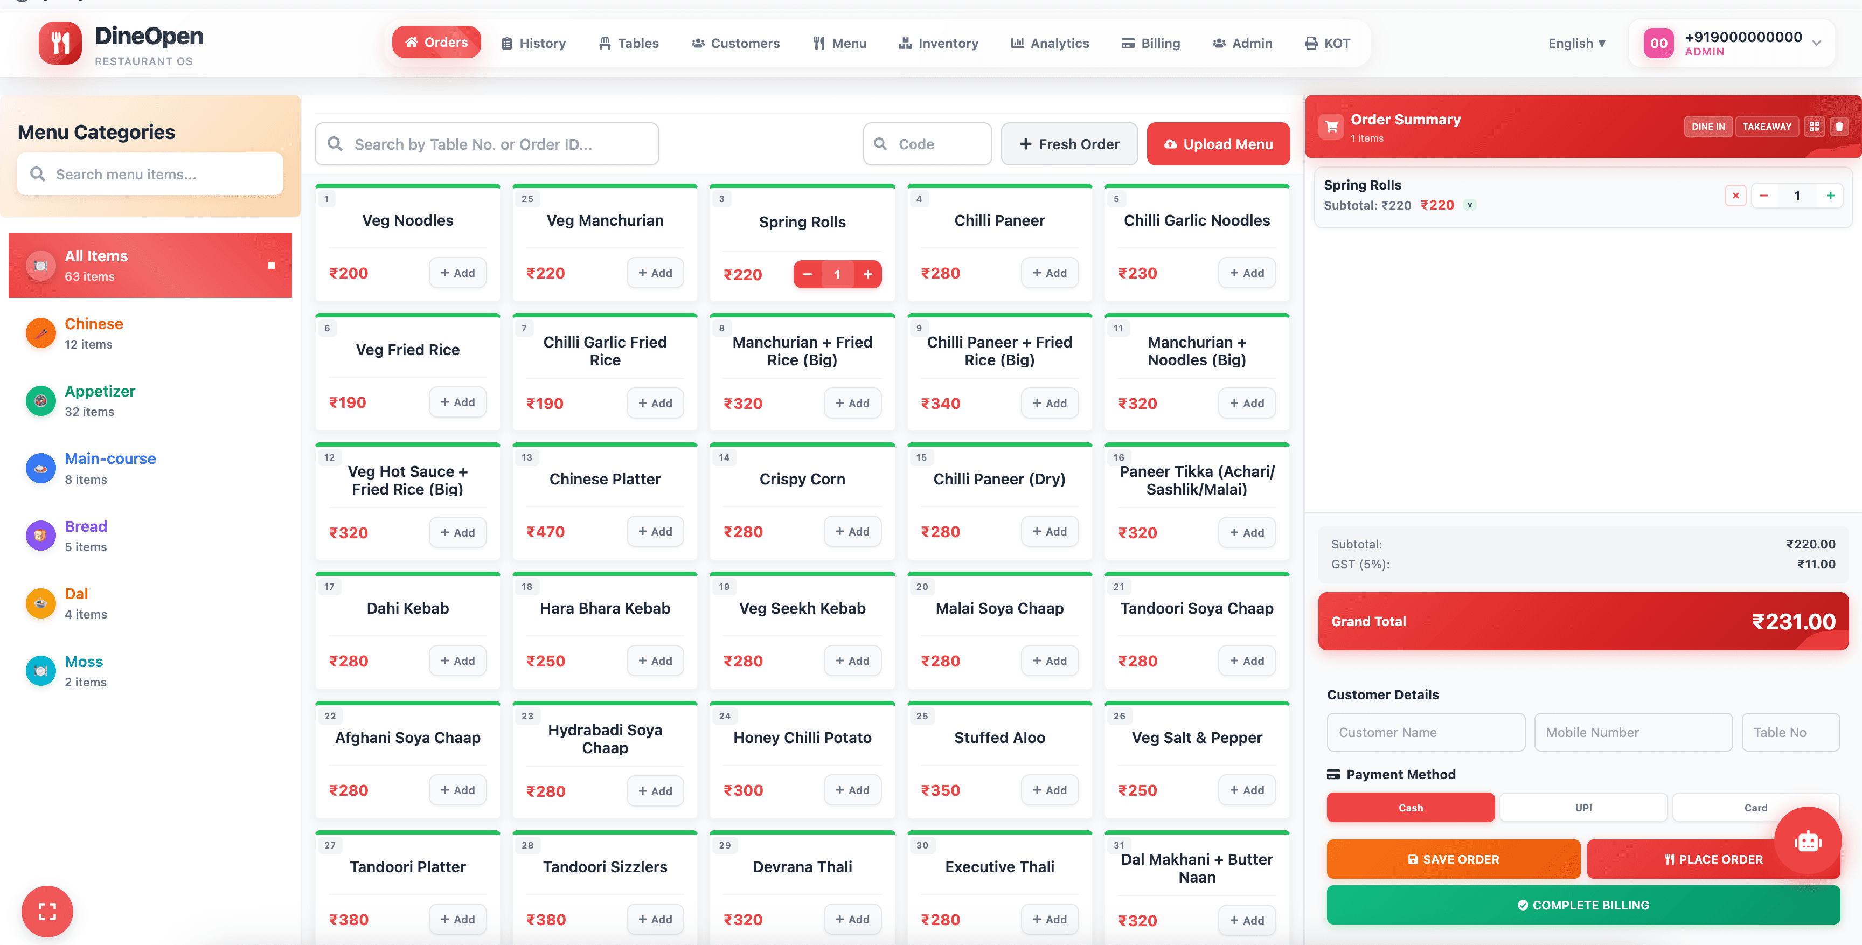This screenshot has height=945, width=1862.
Task: Open Inventory from the top navigation
Action: [x=937, y=43]
